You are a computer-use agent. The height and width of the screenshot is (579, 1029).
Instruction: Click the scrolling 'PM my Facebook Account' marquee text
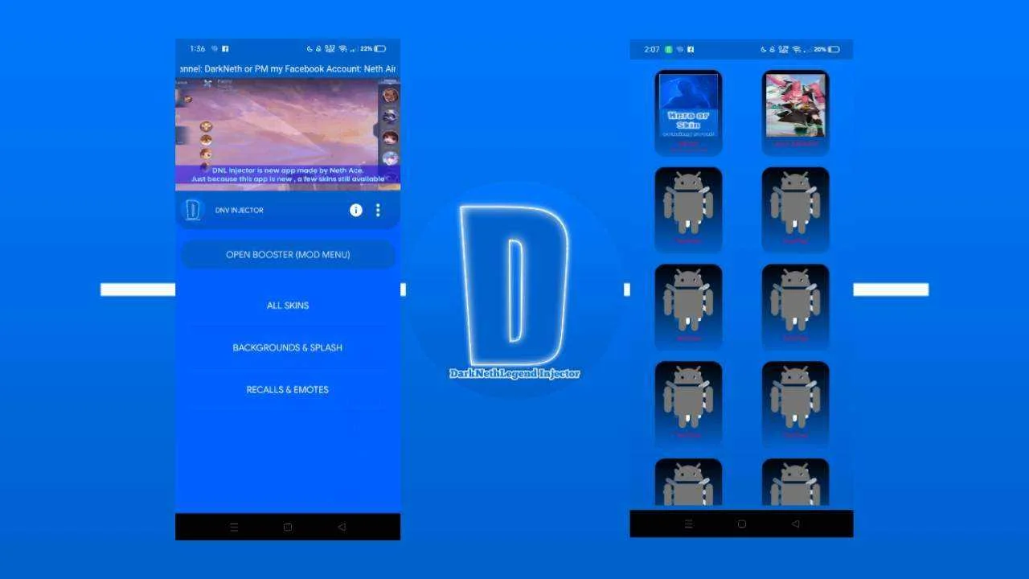tap(288, 69)
